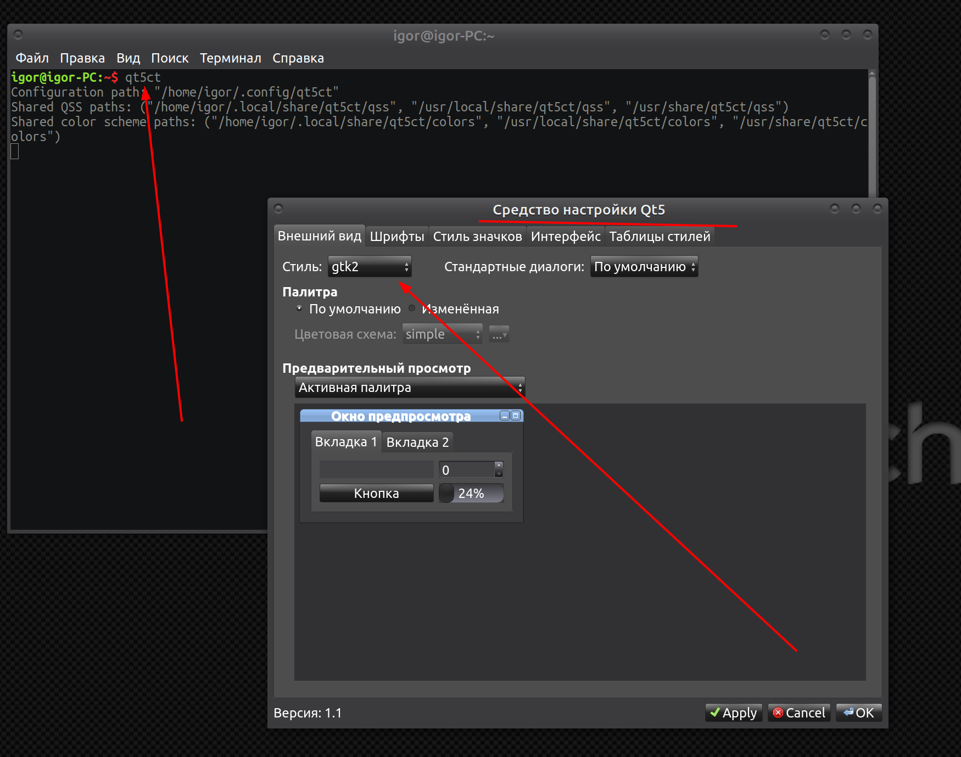Open the Вид menu in terminal

[x=128, y=58]
